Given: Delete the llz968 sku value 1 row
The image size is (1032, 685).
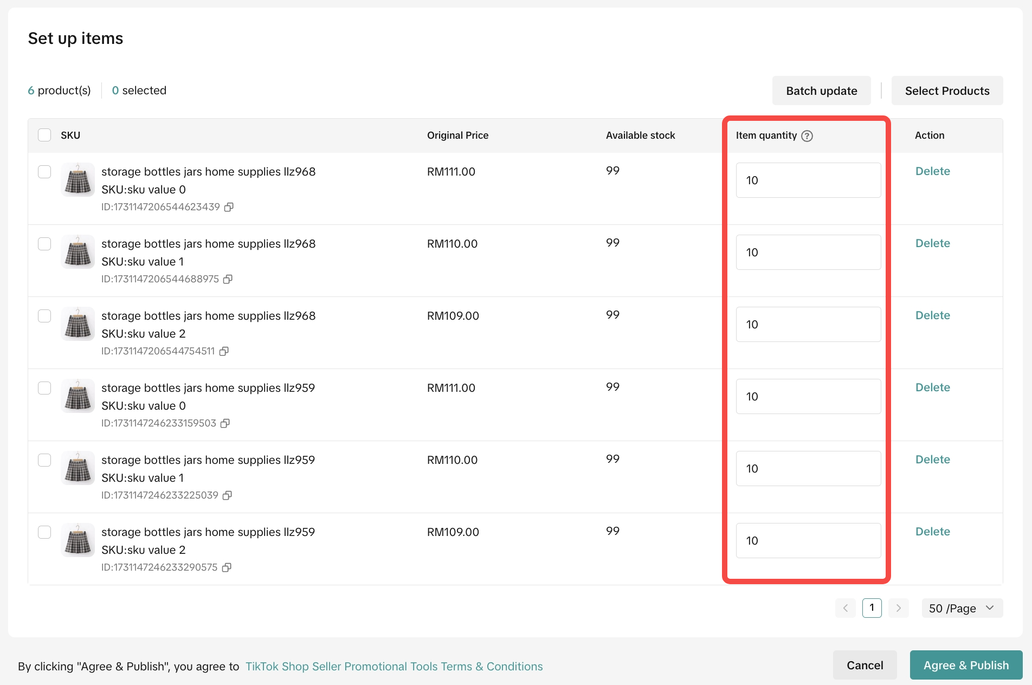Looking at the screenshot, I should tap(932, 243).
